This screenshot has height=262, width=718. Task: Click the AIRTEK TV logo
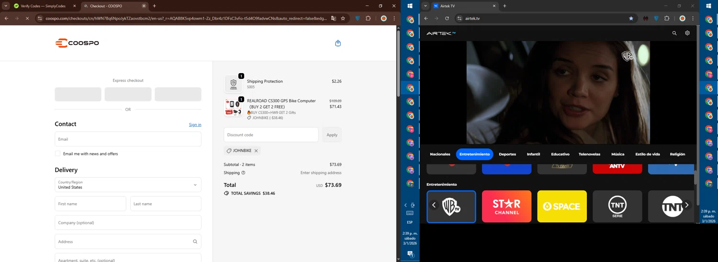[x=441, y=33]
